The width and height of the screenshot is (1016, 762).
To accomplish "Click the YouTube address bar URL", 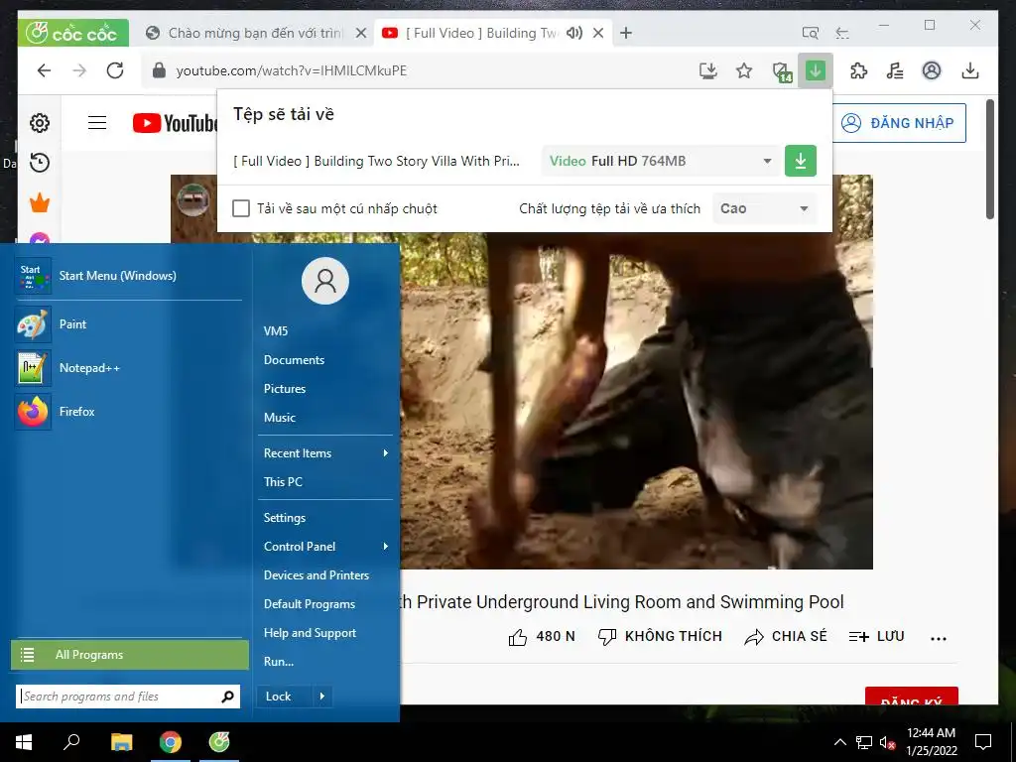I will point(291,70).
